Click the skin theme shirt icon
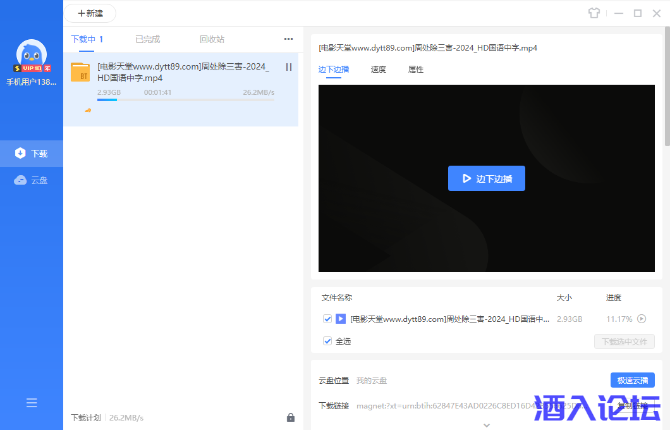 point(594,13)
